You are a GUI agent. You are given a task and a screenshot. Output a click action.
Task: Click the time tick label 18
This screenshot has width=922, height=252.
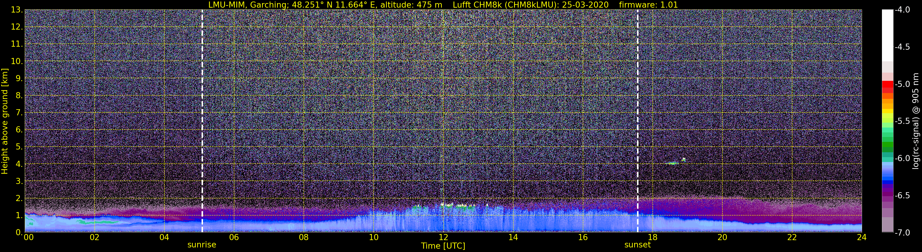(653, 237)
